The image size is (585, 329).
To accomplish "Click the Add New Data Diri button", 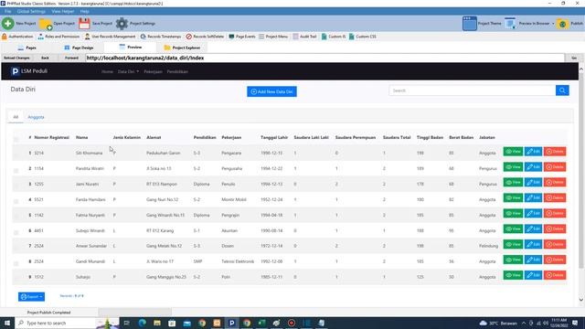I will click(271, 91).
